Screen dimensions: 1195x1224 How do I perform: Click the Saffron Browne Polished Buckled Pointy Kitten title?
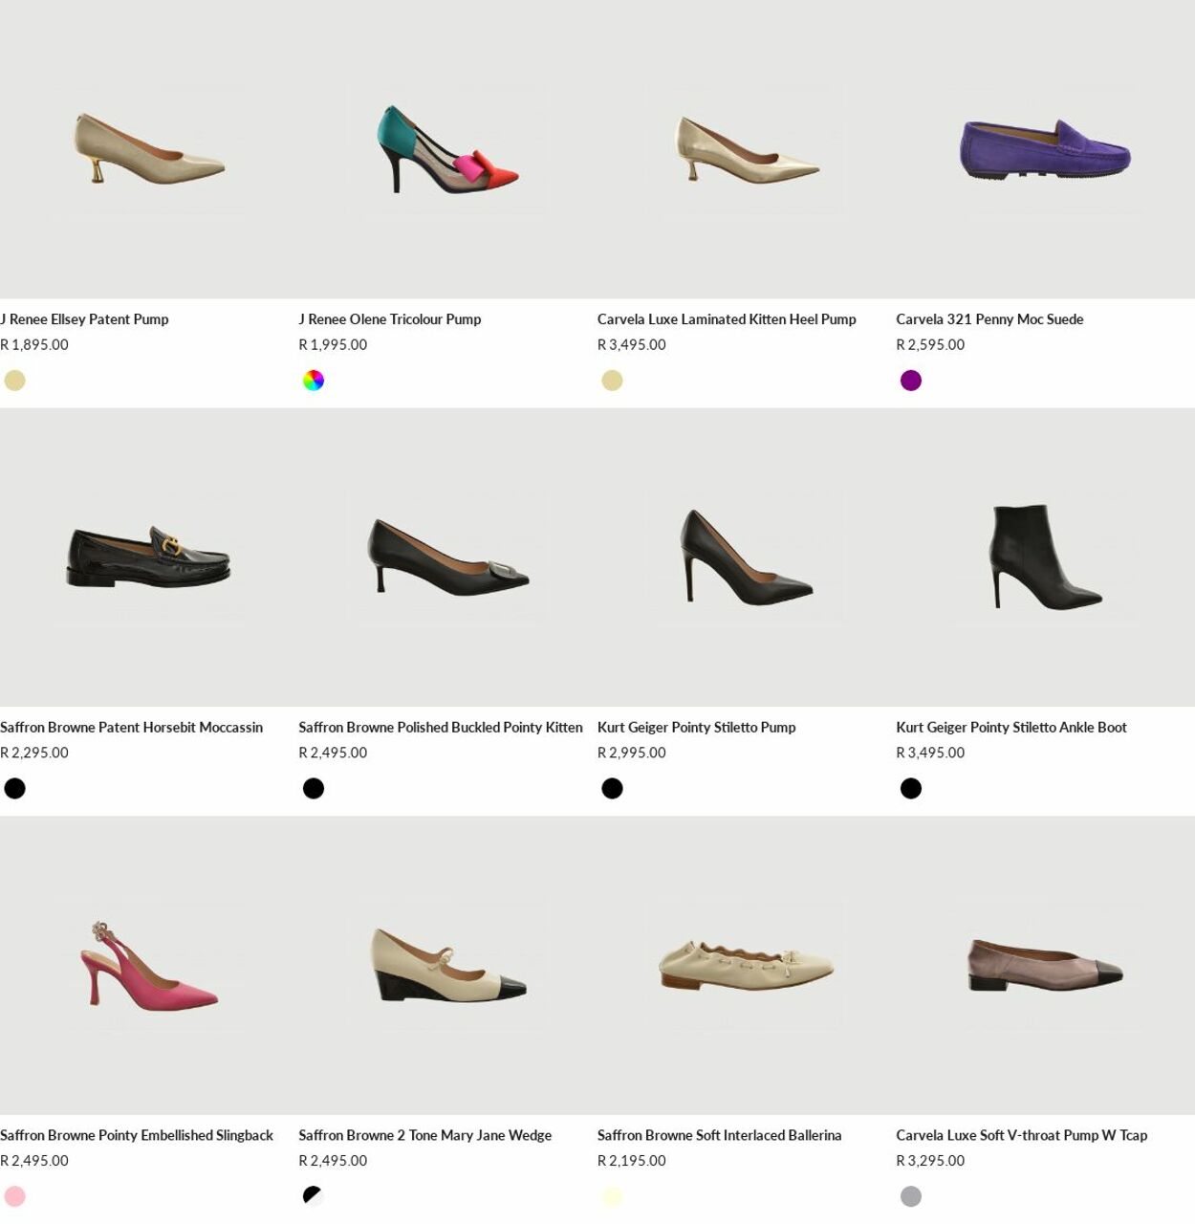pyautogui.click(x=441, y=728)
